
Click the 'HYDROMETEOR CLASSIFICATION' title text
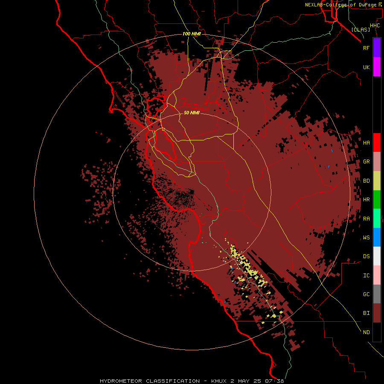(x=150, y=381)
